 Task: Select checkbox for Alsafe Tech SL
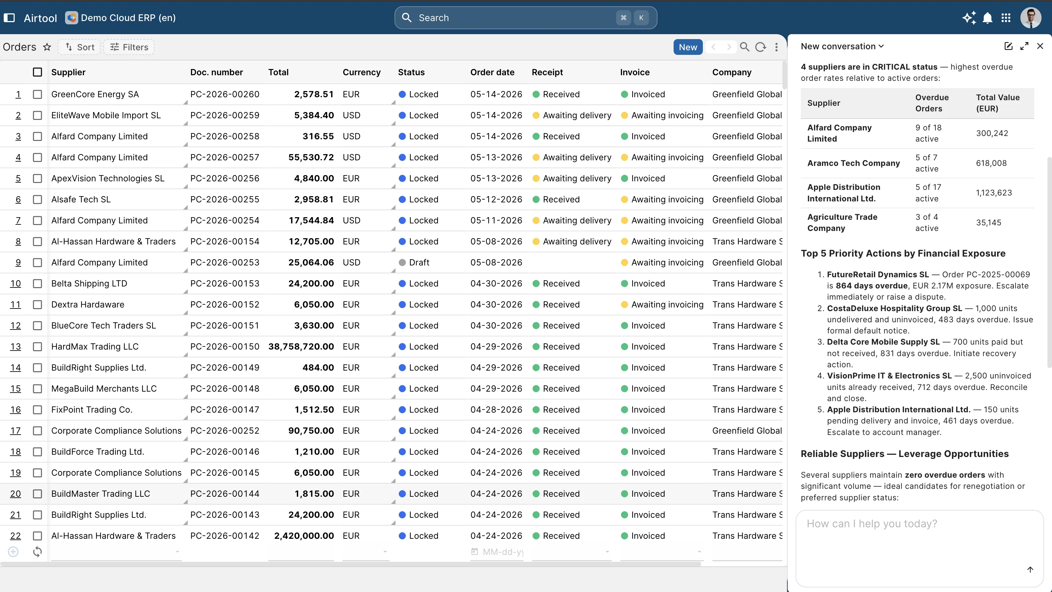(37, 199)
